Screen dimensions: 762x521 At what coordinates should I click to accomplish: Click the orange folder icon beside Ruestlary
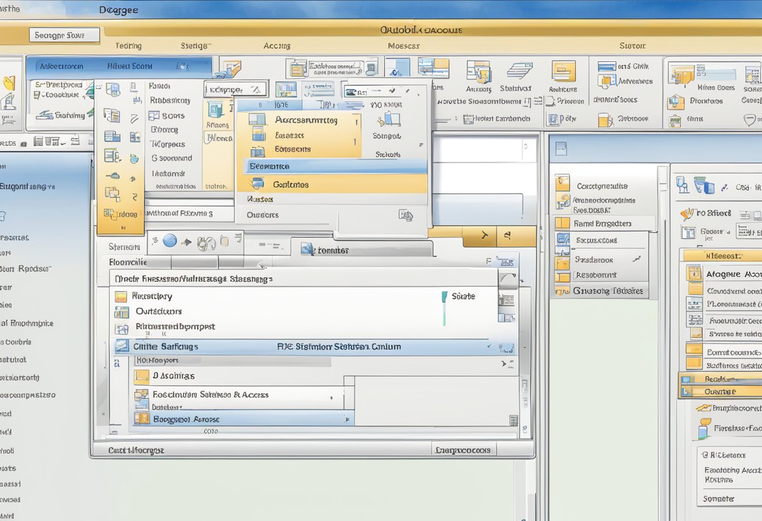pos(121,297)
